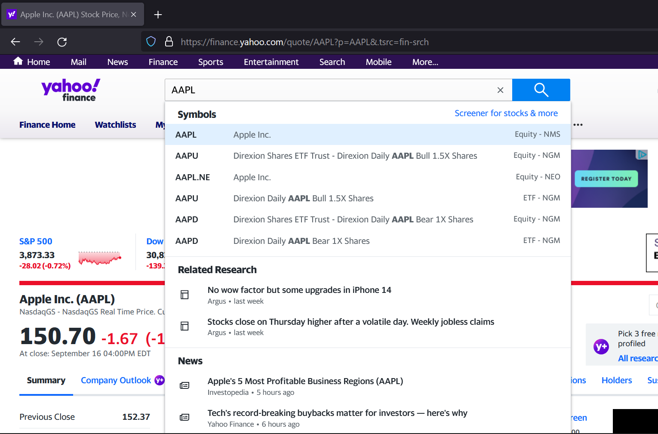Open All research link on right
658x434 pixels.
point(638,358)
